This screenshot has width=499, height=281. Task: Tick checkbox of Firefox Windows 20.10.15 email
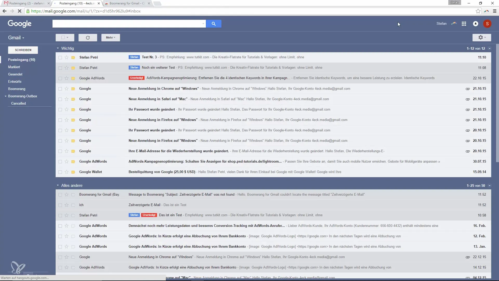click(x=60, y=141)
